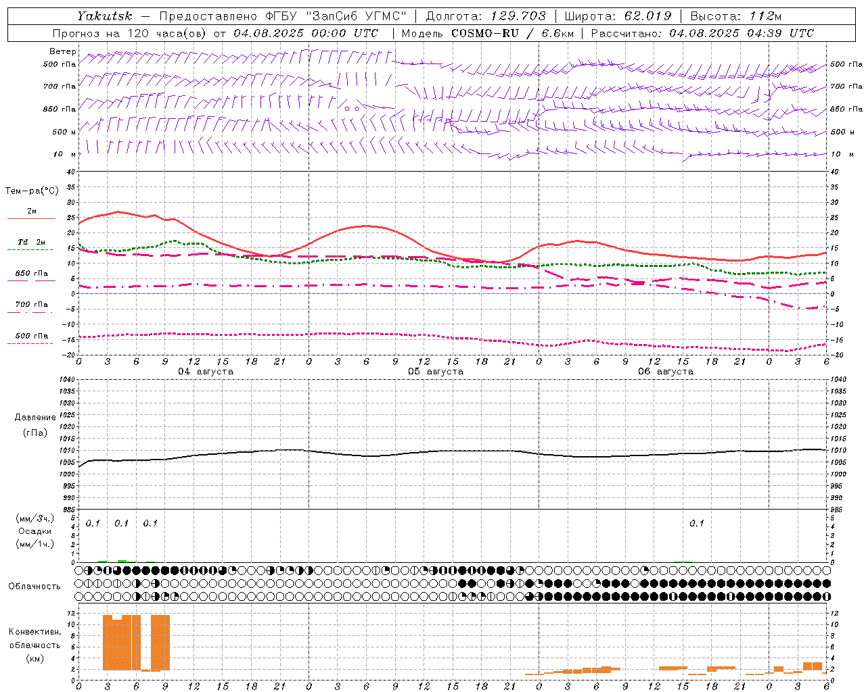Screen dimensions: 866x692
Task: Click the Модель COSMO-RU / 6.6км label
Action: point(487,33)
